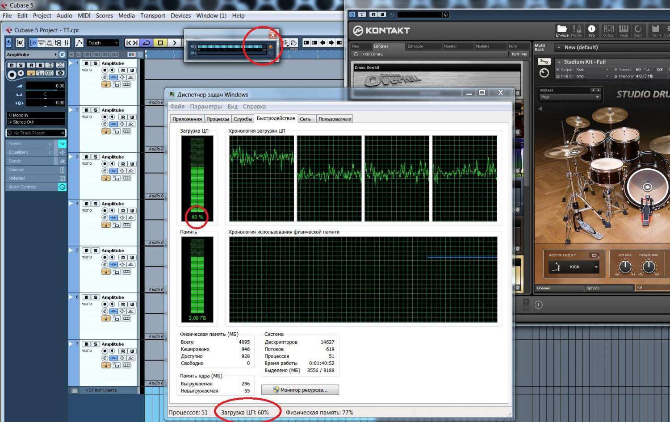The width and height of the screenshot is (670, 422).
Task: Adjust the OH MIX knob
Action: (x=625, y=267)
